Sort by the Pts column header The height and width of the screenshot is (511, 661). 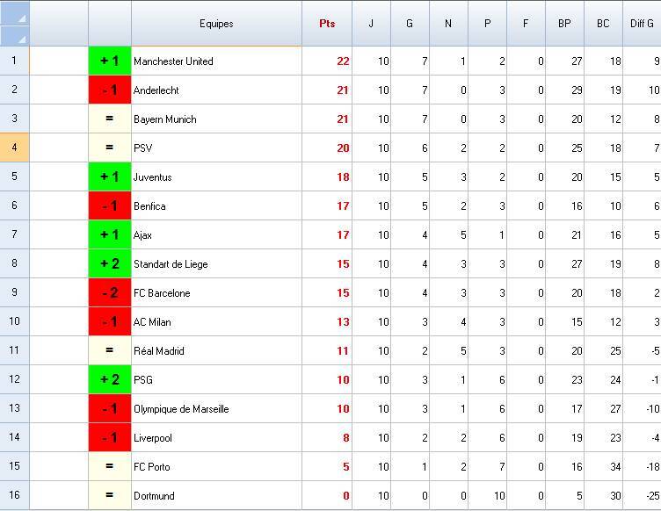click(327, 24)
